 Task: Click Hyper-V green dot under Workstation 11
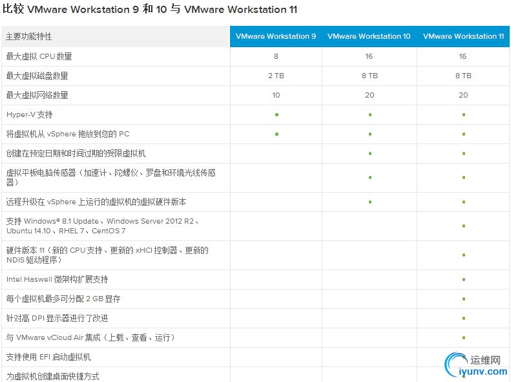click(464, 115)
